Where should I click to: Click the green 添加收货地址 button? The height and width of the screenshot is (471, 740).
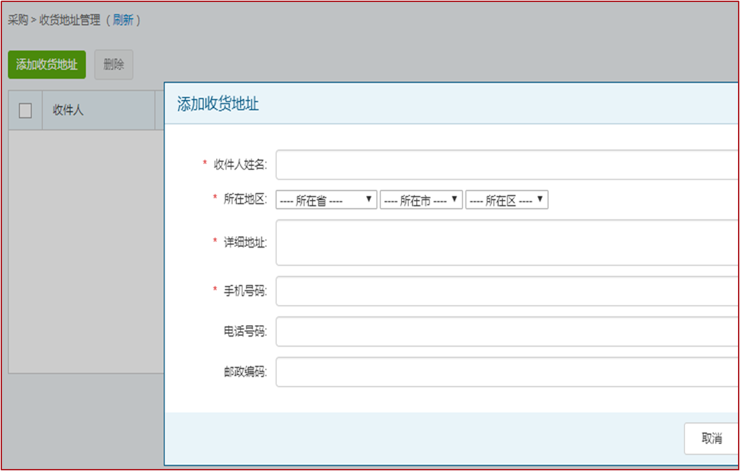coord(47,65)
